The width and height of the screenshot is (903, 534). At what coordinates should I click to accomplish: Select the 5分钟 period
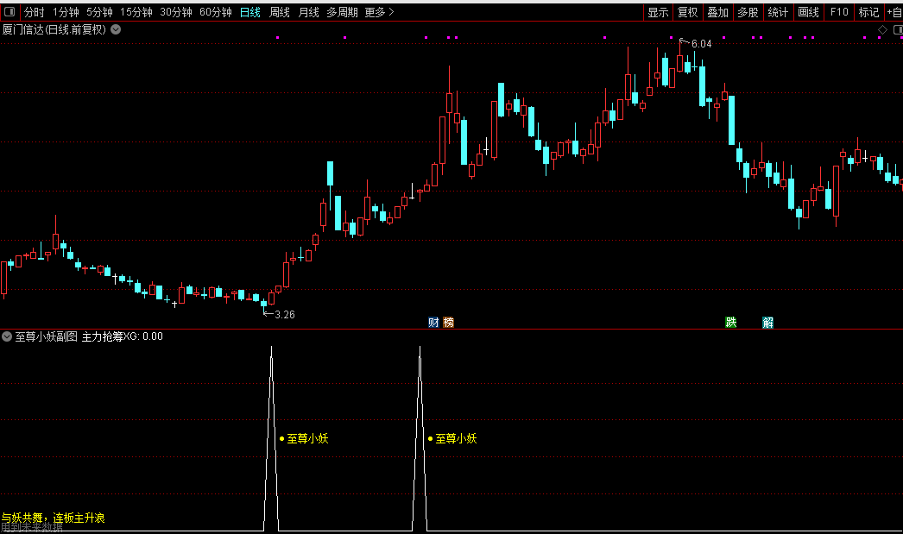coord(99,12)
